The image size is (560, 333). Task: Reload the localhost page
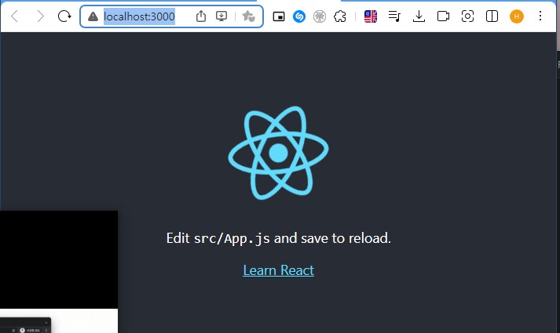coord(64,16)
